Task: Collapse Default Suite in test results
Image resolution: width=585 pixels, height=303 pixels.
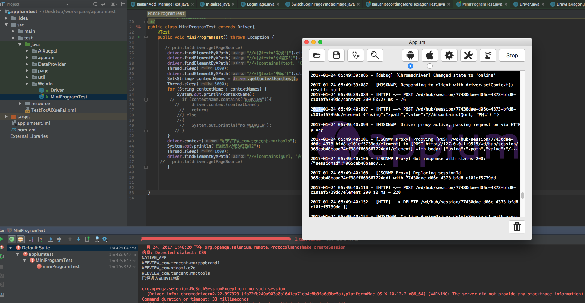Action: (11, 248)
